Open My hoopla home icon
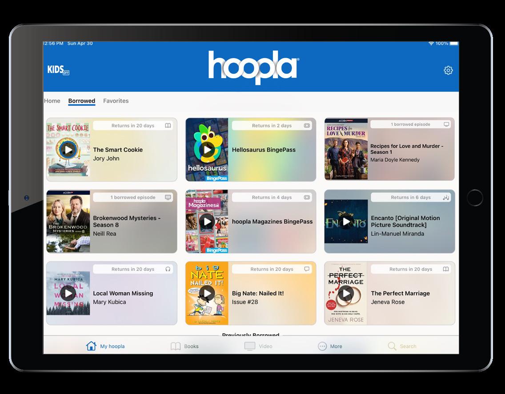Viewport: 505px width, 394px height. (x=91, y=346)
